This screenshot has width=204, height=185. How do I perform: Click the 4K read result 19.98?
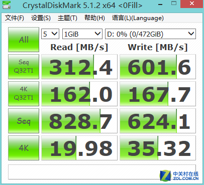79,148
